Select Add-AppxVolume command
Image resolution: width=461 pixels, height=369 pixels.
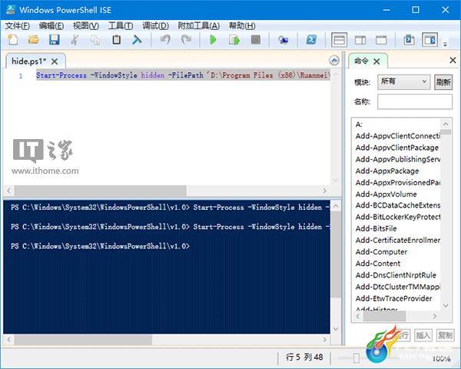386,194
